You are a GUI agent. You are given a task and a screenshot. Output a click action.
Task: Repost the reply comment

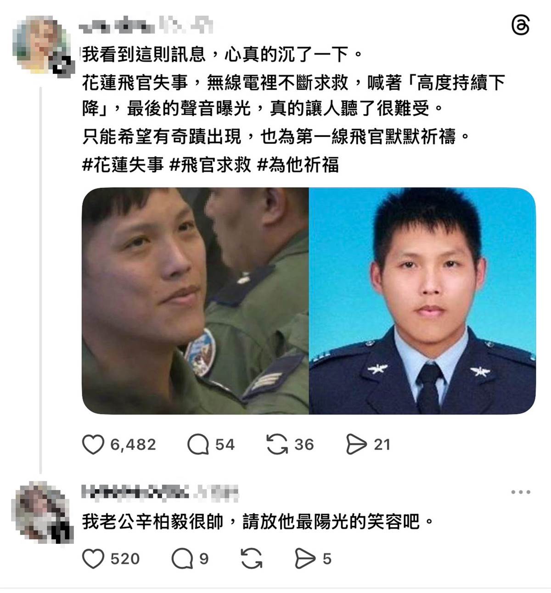pyautogui.click(x=252, y=559)
